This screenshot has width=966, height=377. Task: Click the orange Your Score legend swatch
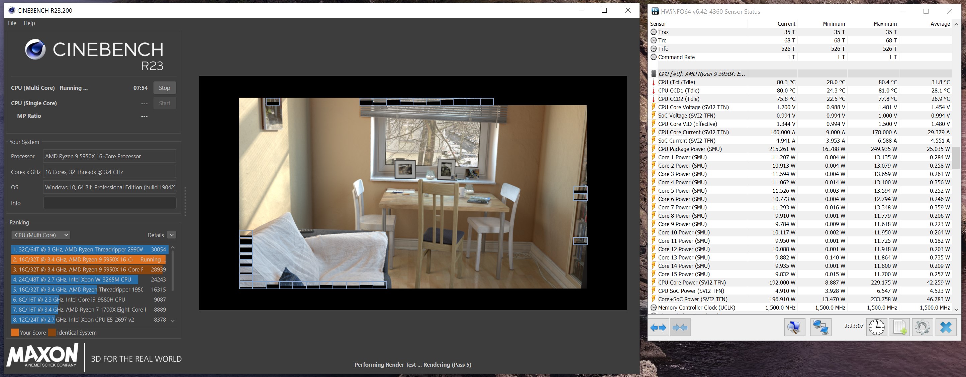15,333
